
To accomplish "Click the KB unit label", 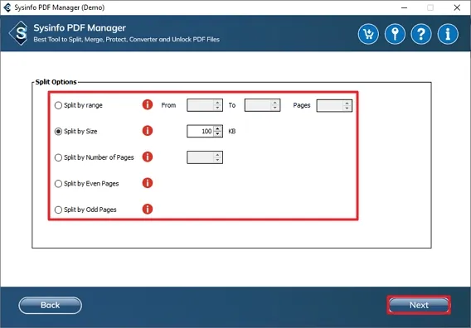I will click(x=232, y=132).
